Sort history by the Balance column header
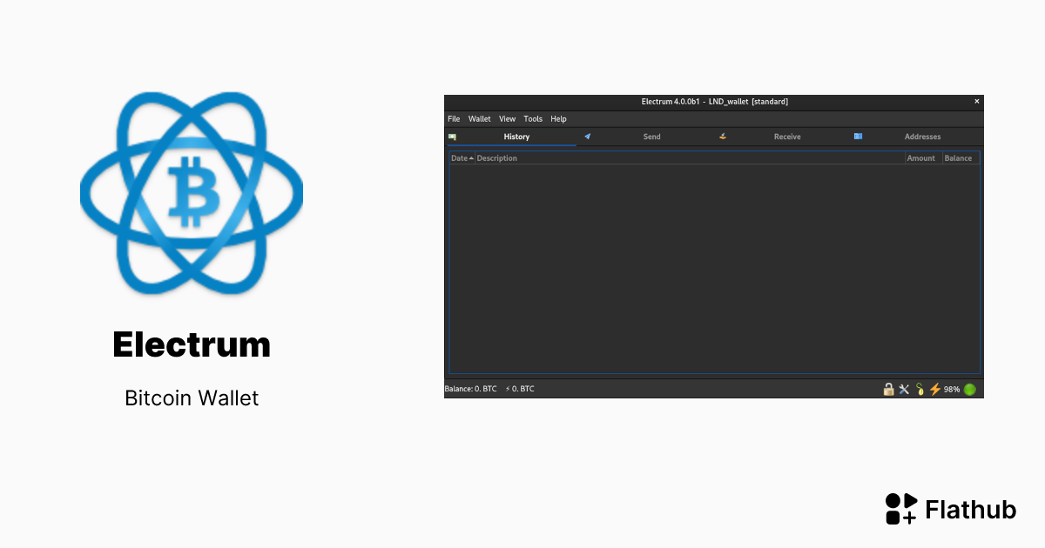Viewport: 1045px width, 548px height. pyautogui.click(x=960, y=157)
